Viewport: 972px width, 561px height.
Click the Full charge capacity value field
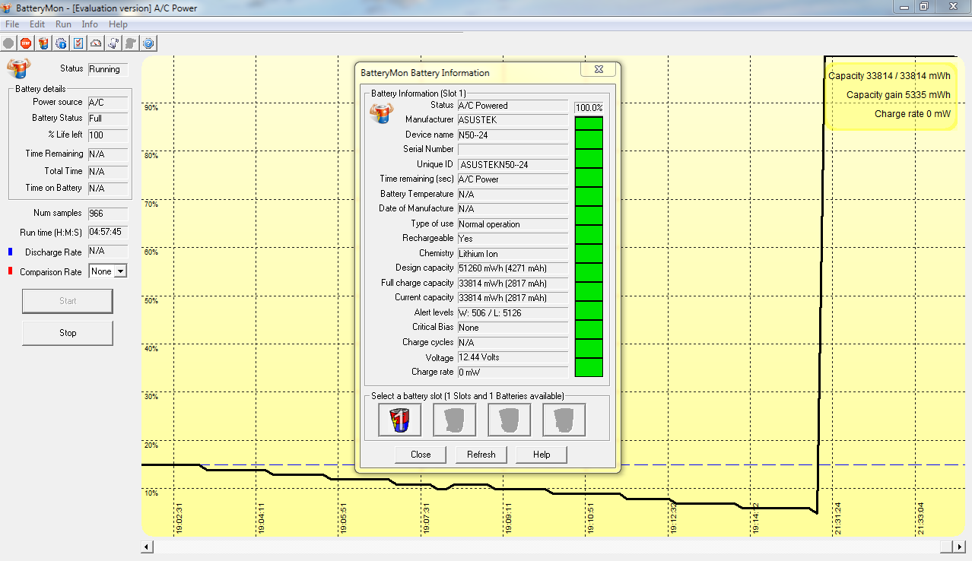point(513,284)
